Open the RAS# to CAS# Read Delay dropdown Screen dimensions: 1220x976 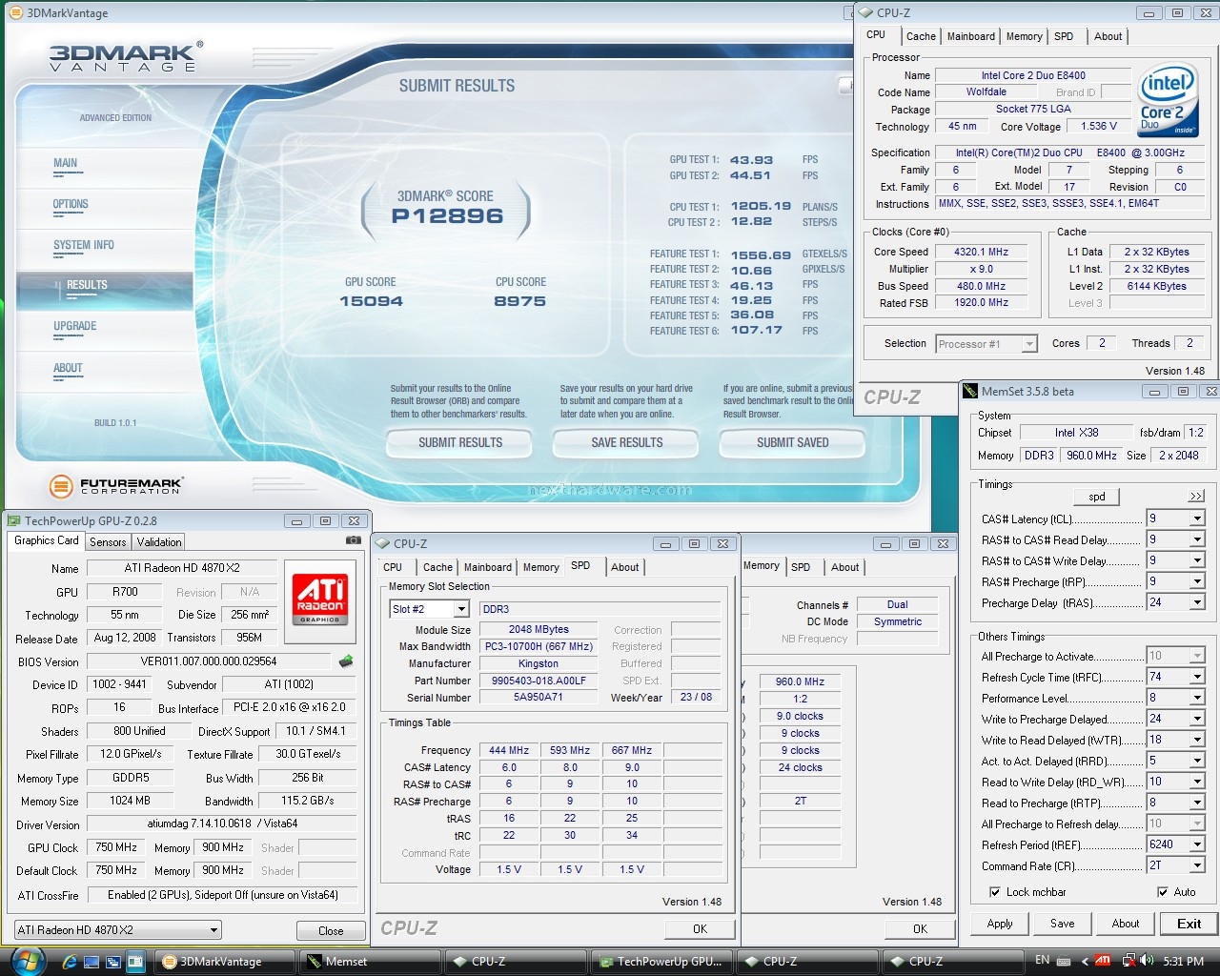pos(1197,539)
